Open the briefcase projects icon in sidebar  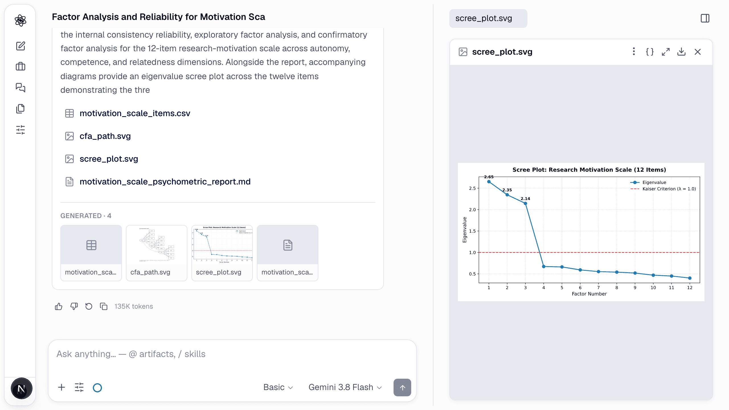[x=21, y=66]
